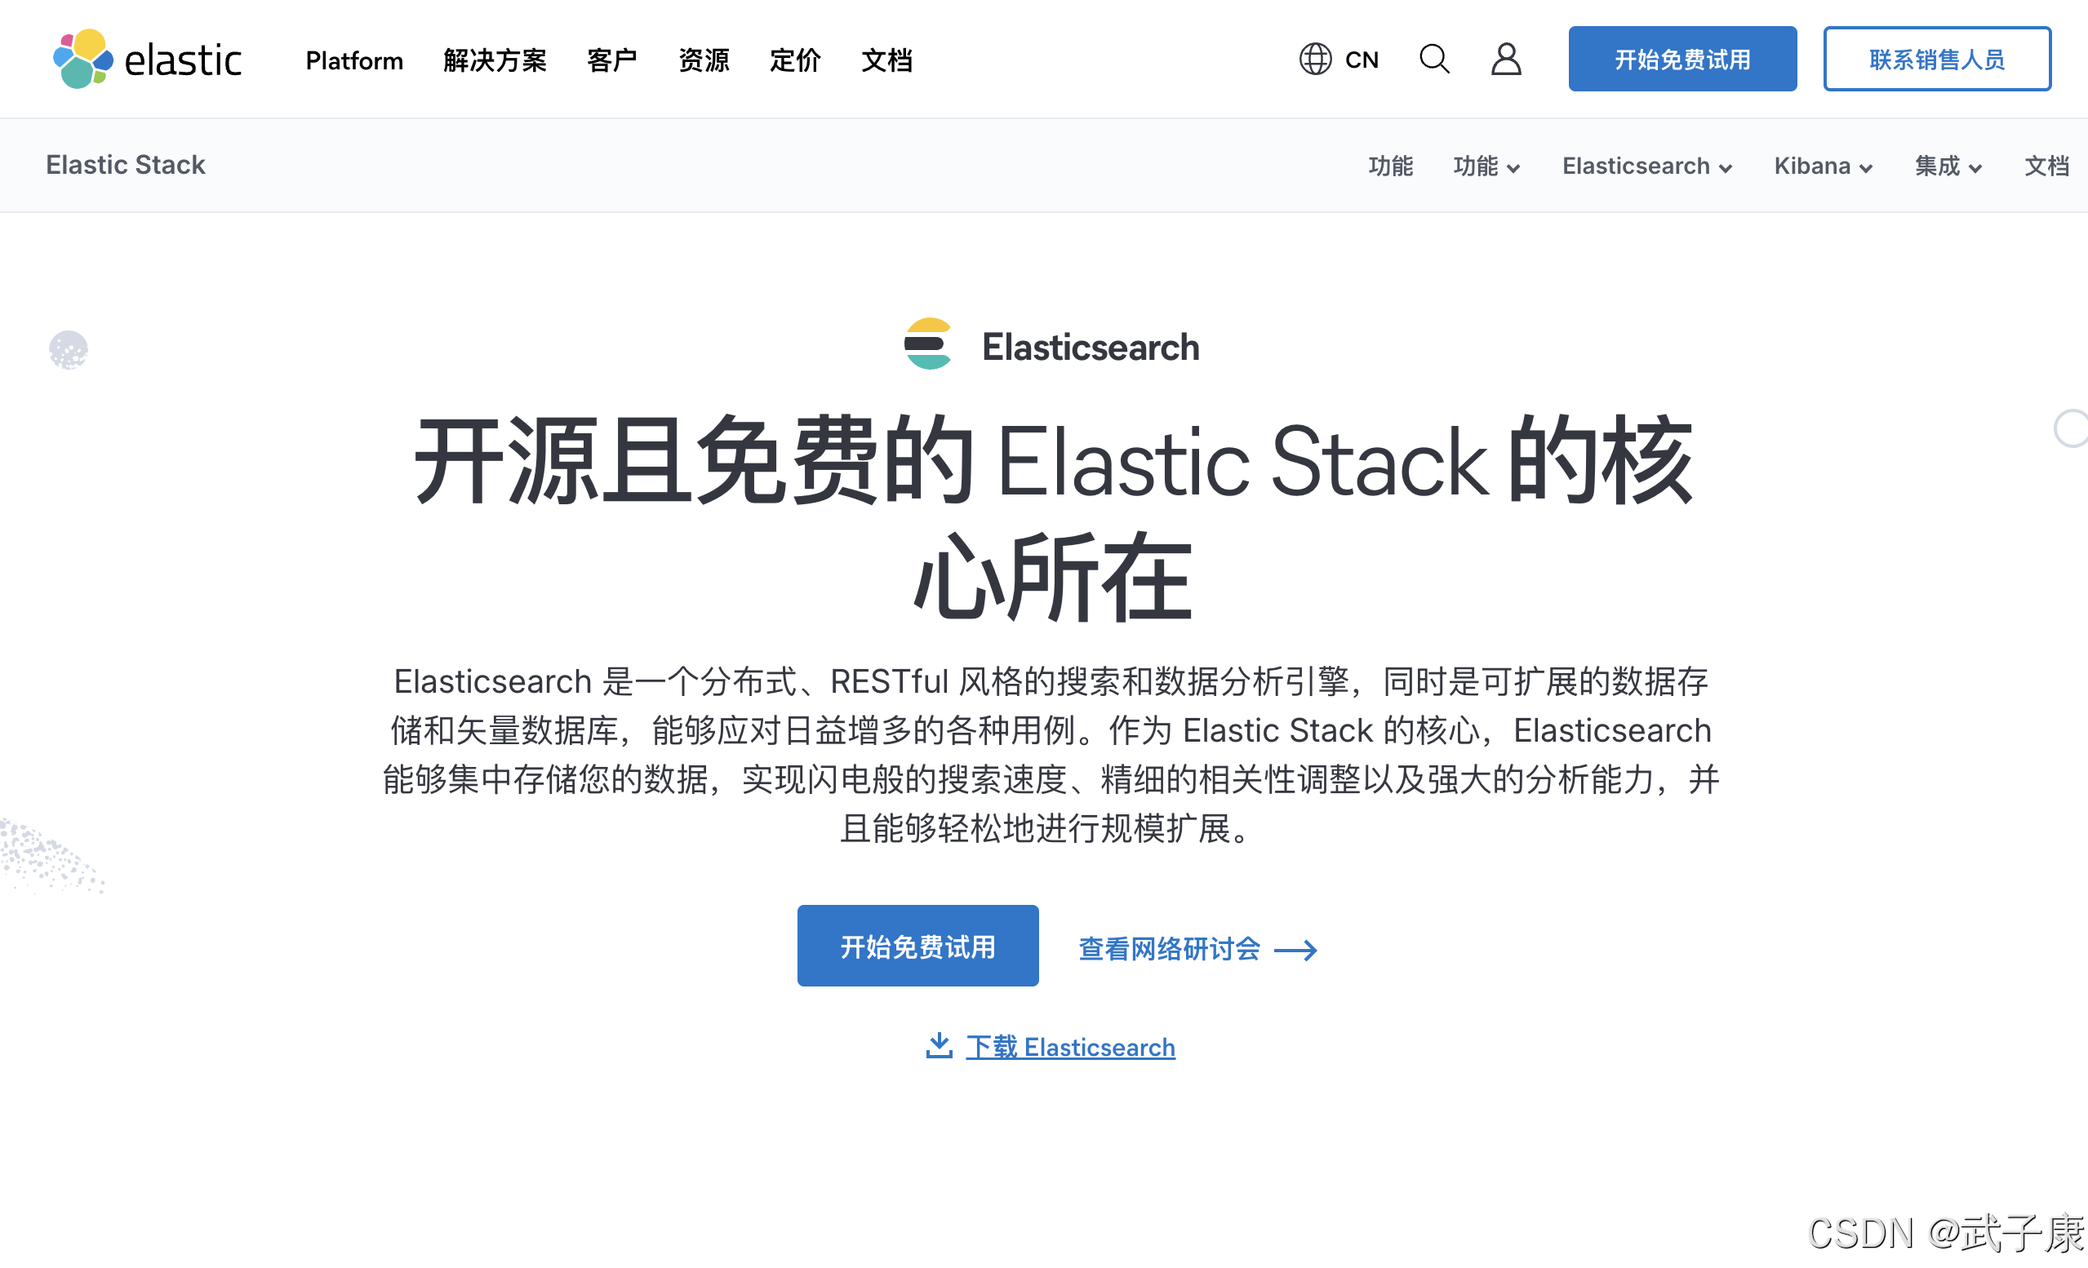Viewport: 2088px width, 1268px height.
Task: Click the Elasticsearch product icon
Action: (x=923, y=347)
